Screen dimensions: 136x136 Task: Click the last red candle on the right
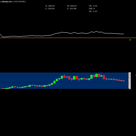pos(124,81)
